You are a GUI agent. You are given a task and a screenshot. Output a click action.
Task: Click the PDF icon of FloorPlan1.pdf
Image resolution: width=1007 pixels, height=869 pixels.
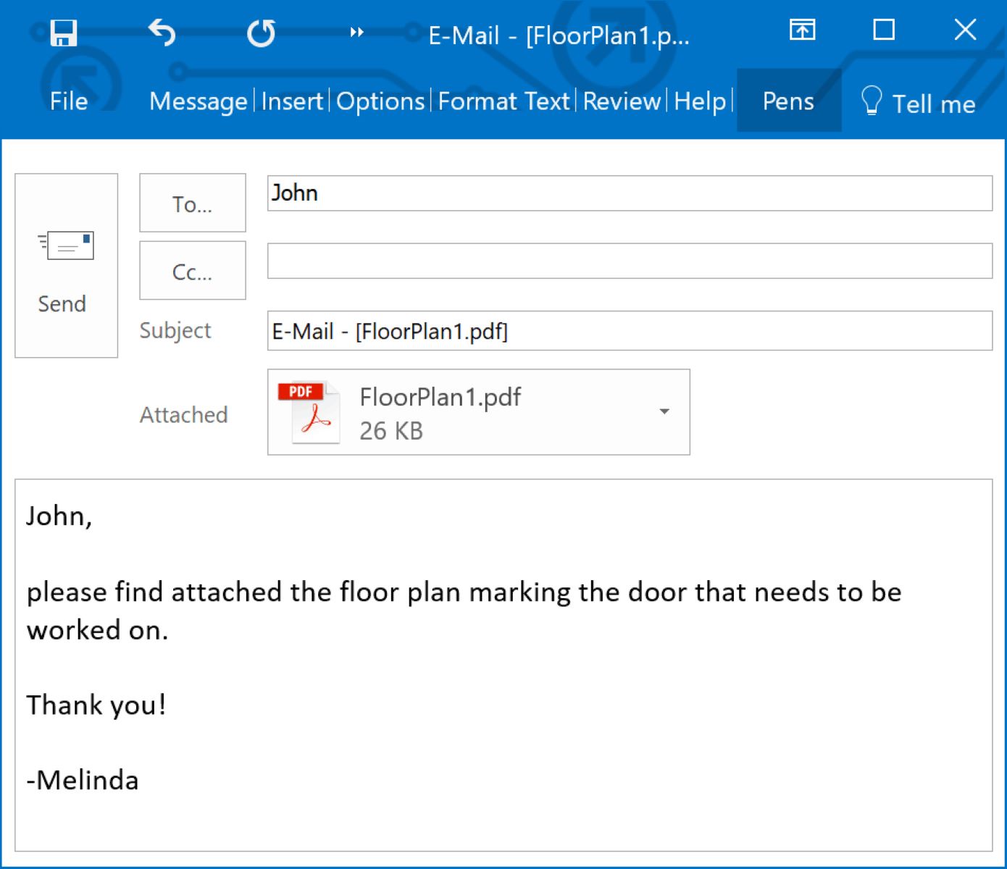pos(309,411)
